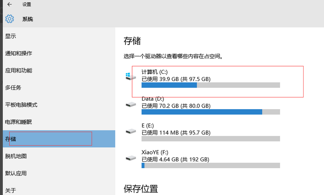
Task: Click the Data (D:) drive icon
Action: pos(131,104)
